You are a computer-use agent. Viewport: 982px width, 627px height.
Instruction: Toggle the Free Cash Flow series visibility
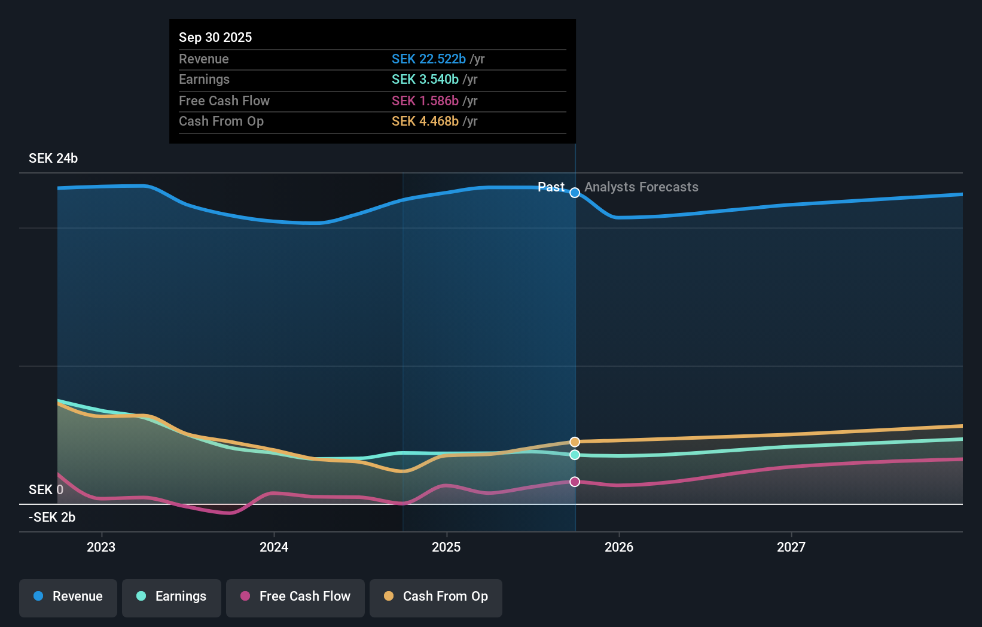pyautogui.click(x=295, y=596)
